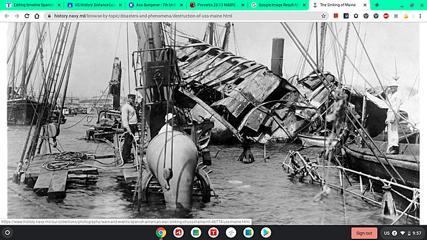Close the Editing timeline Spanish tab
The width and height of the screenshot is (427, 240).
click(x=59, y=5)
